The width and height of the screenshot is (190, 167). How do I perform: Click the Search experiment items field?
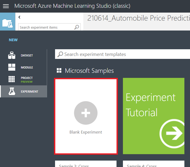click(x=49, y=27)
